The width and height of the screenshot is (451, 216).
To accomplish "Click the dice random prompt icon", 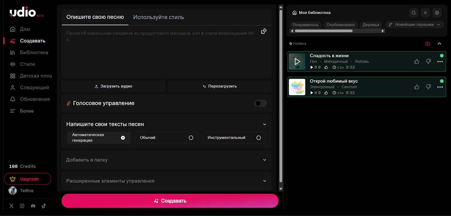I will tap(264, 31).
